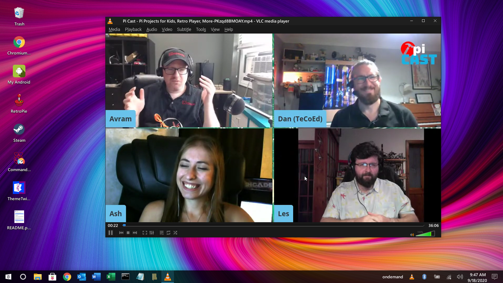Open the Playback menu
Viewport: 503px width, 283px height.
[133, 29]
